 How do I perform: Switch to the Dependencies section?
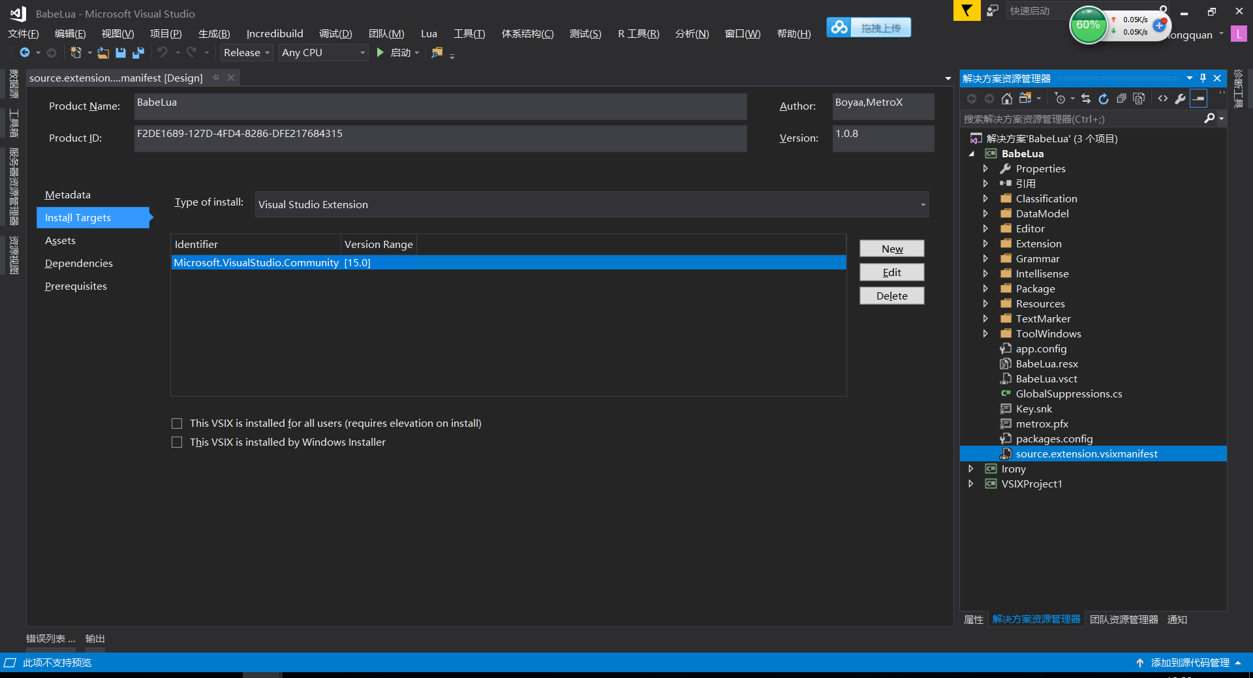coord(78,264)
